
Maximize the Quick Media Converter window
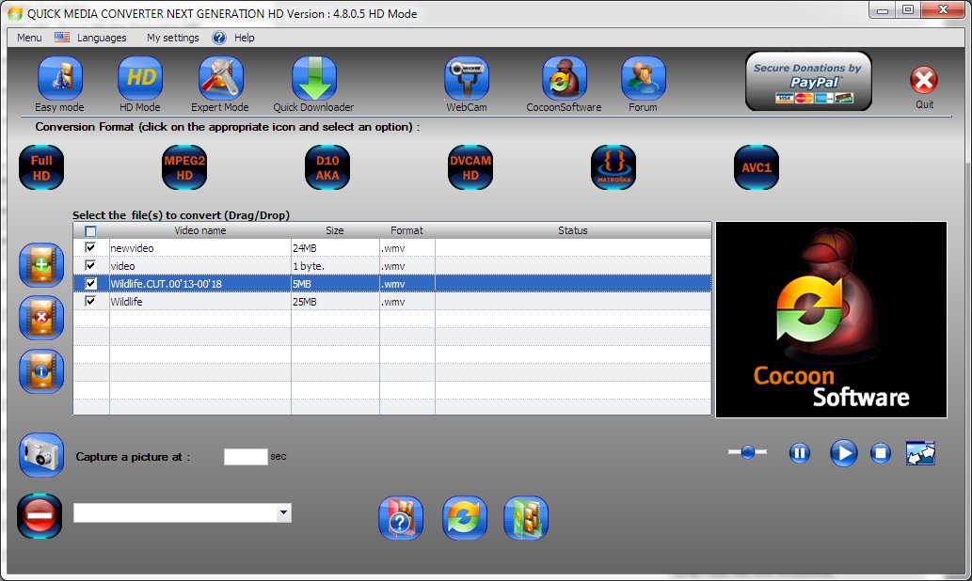pos(907,10)
